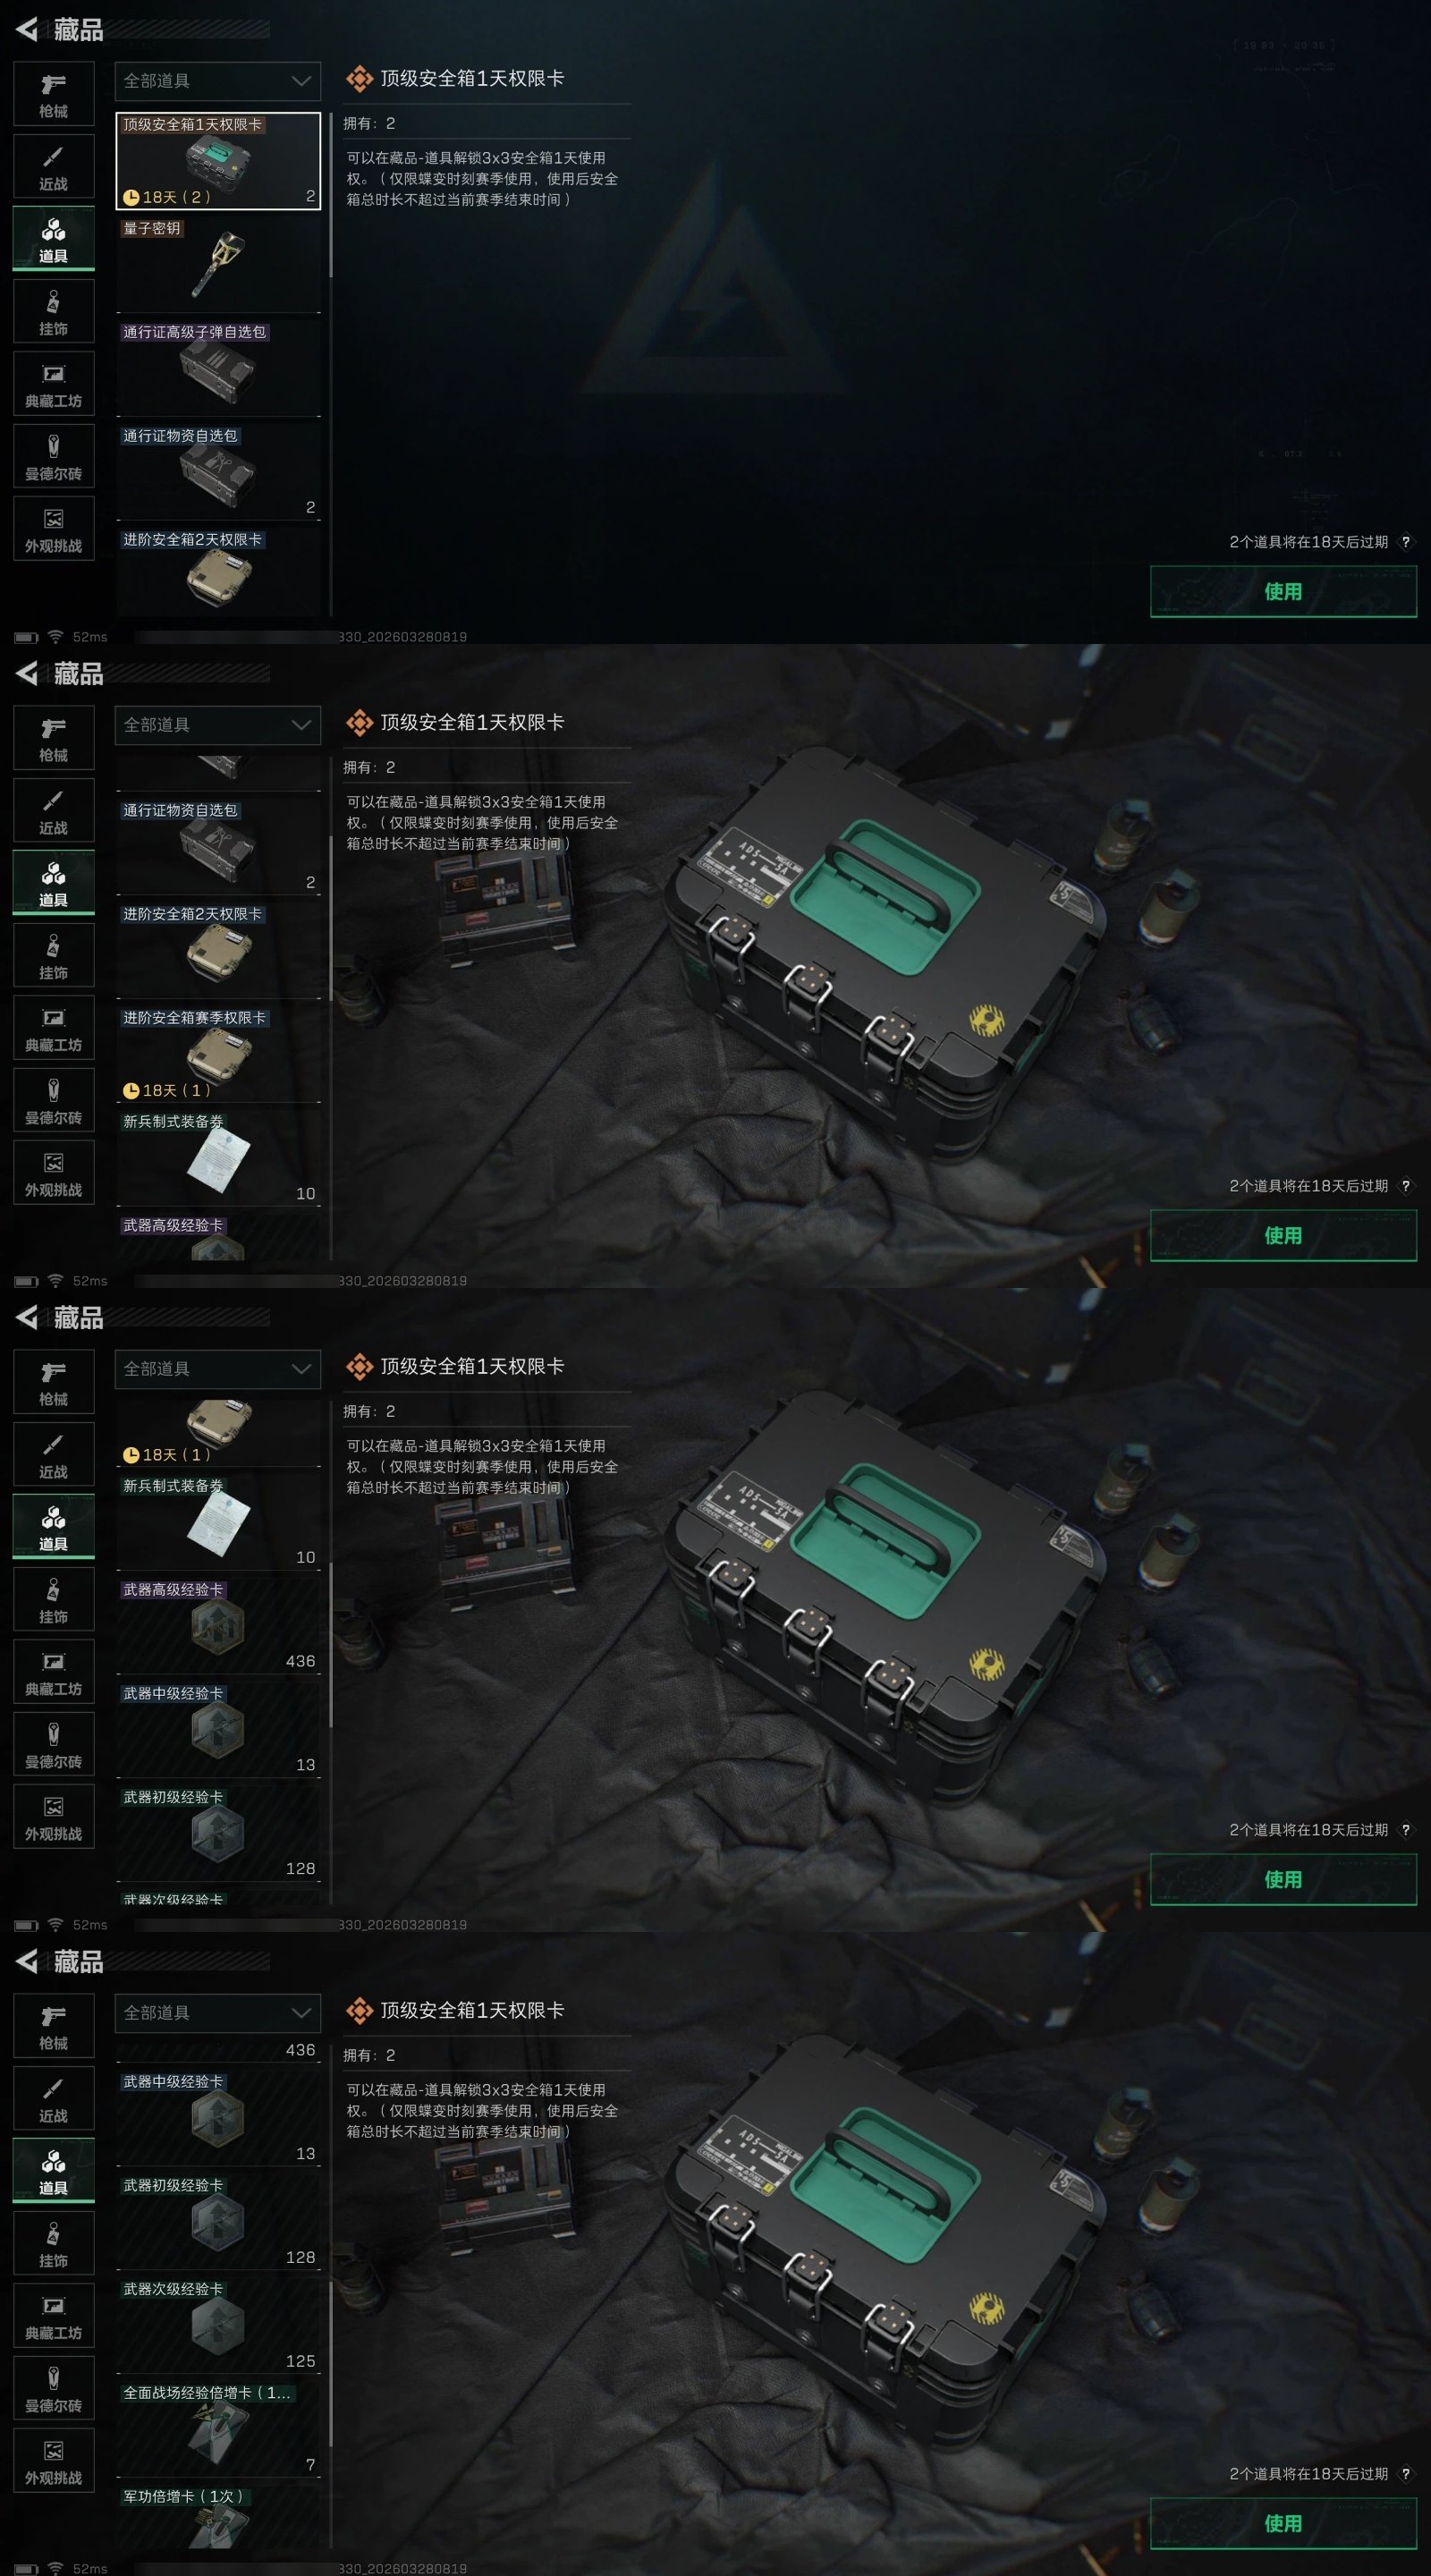Open 枪械 tab on the triangle-logo background screen

pos(54,94)
